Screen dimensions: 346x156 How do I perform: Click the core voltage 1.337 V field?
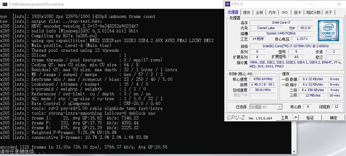(x=302, y=39)
